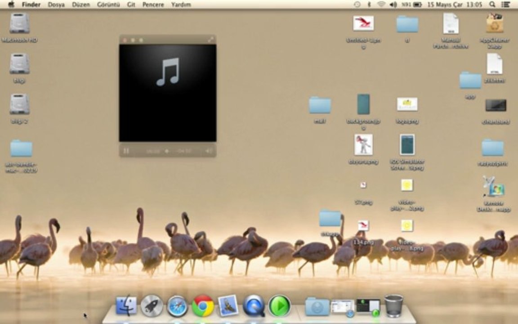Click the system volume icon in the menu bar
This screenshot has height=324, width=518.
tap(393, 4)
